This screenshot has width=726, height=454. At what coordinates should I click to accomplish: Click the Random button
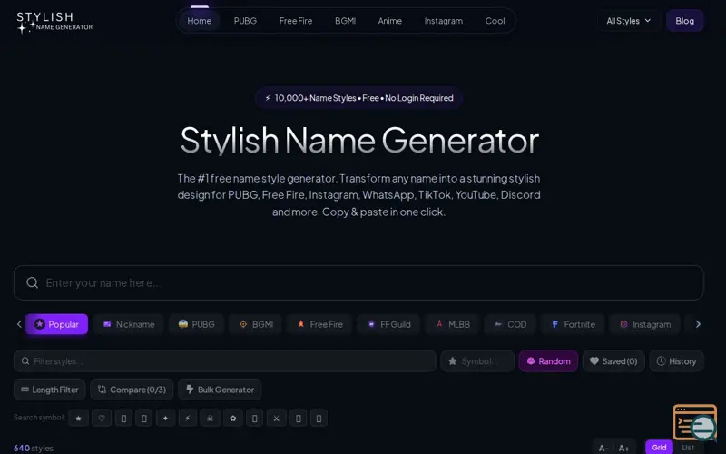[548, 360]
